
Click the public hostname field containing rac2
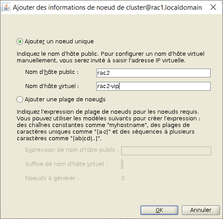(x=154, y=73)
